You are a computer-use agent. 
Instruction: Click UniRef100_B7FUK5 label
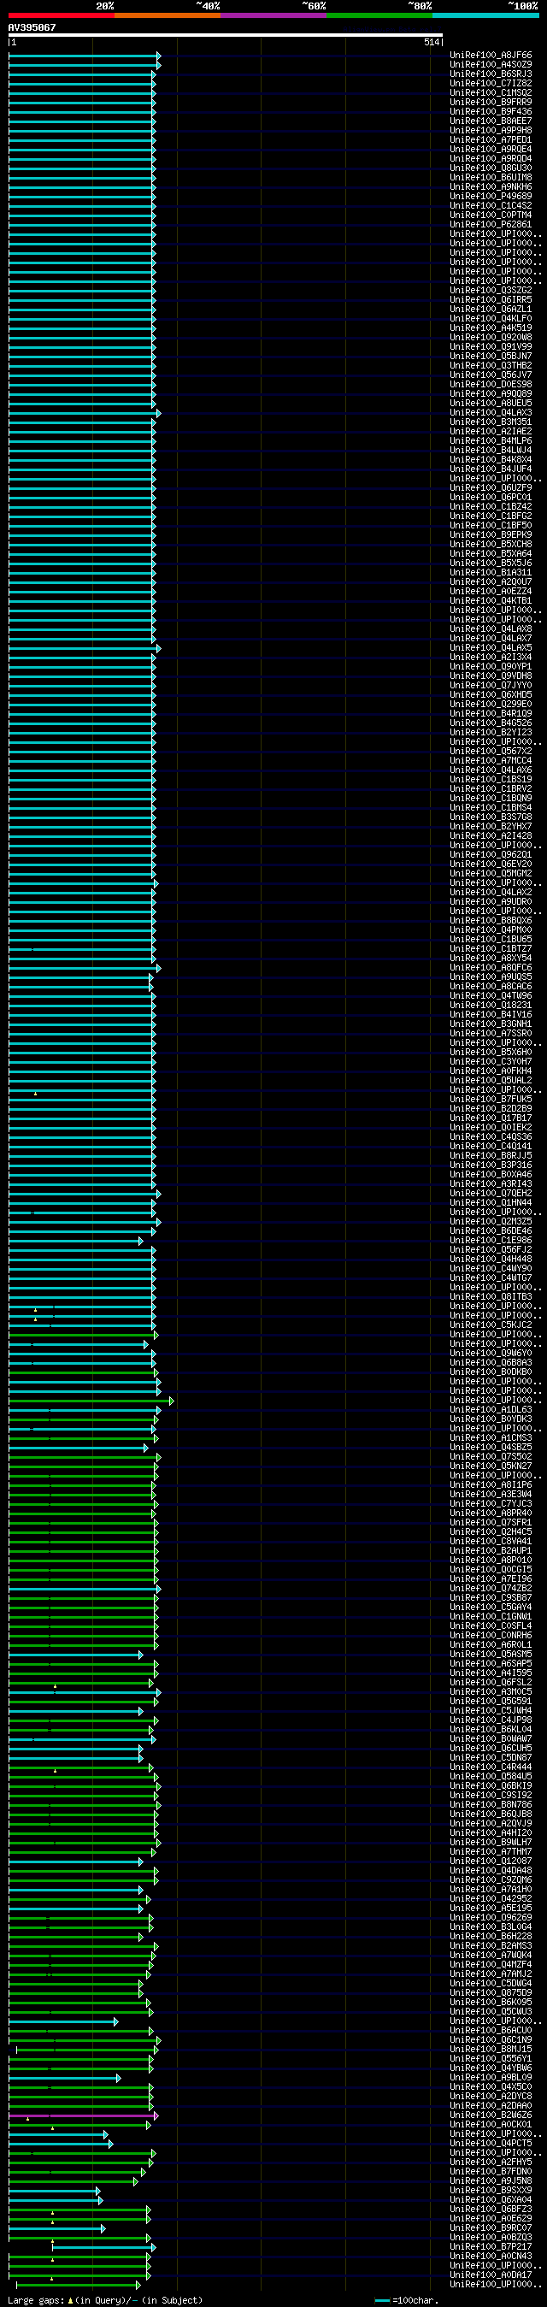click(491, 1099)
